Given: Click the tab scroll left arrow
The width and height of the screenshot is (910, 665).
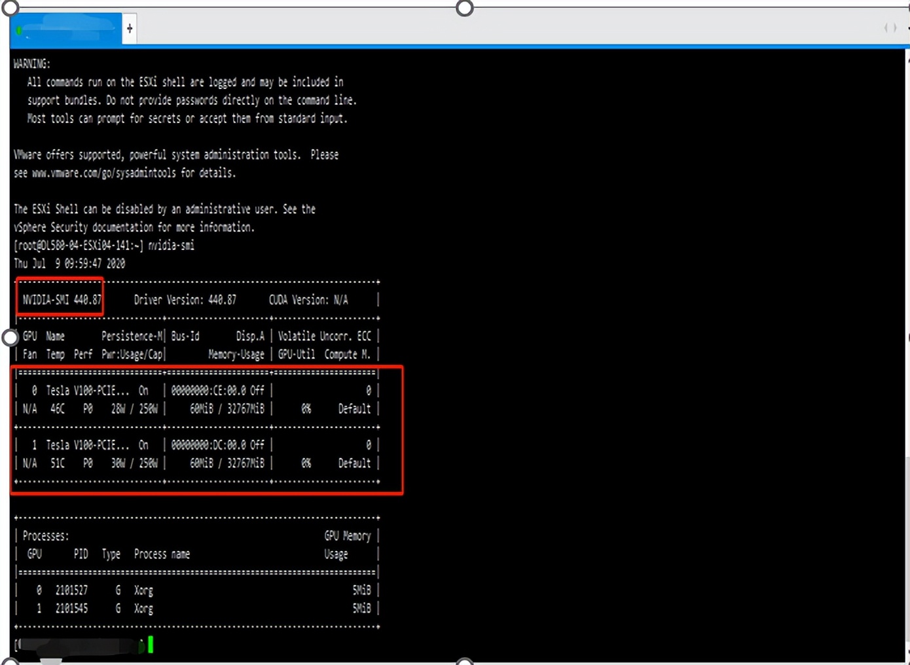Looking at the screenshot, I should [886, 28].
